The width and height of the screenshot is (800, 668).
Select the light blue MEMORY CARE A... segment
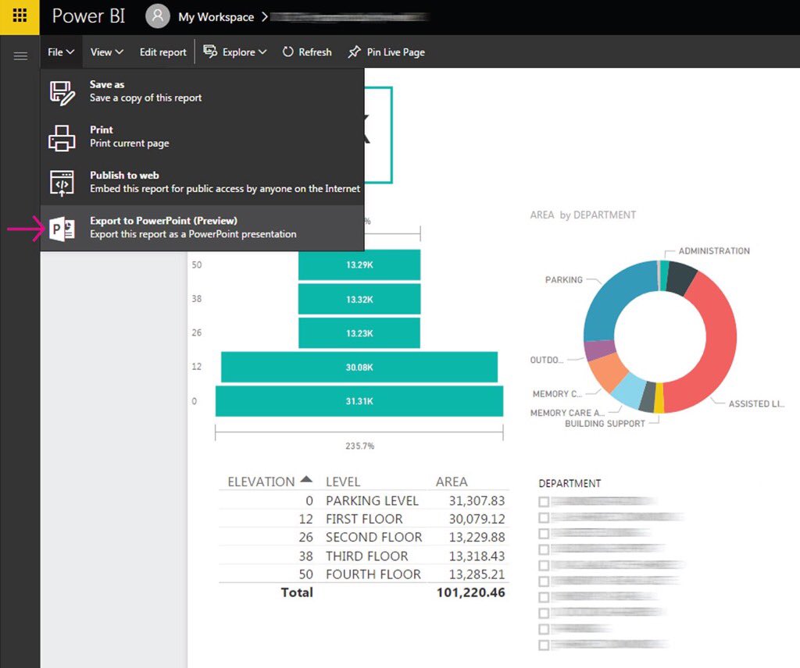point(627,389)
